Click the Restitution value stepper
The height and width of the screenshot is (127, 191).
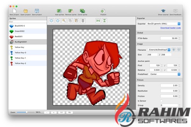[180, 91]
